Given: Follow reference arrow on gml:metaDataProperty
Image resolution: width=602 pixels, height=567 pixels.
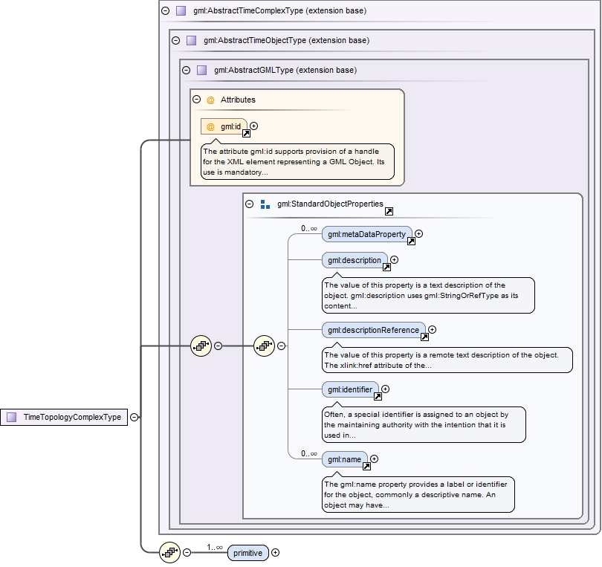Looking at the screenshot, I should (x=411, y=241).
